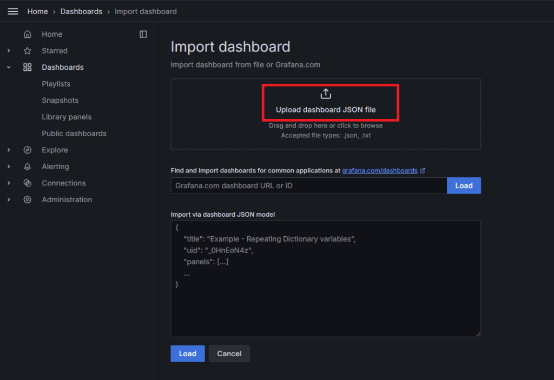Select Dashboards in the sidebar
554x380 pixels.
click(x=63, y=67)
